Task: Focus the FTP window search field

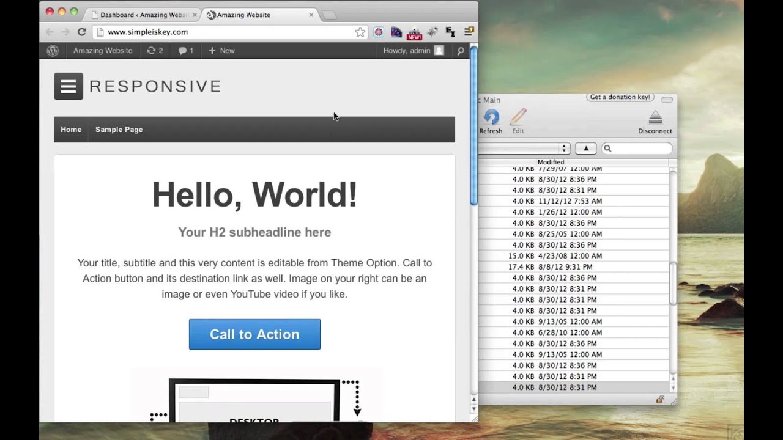Action: 637,148
